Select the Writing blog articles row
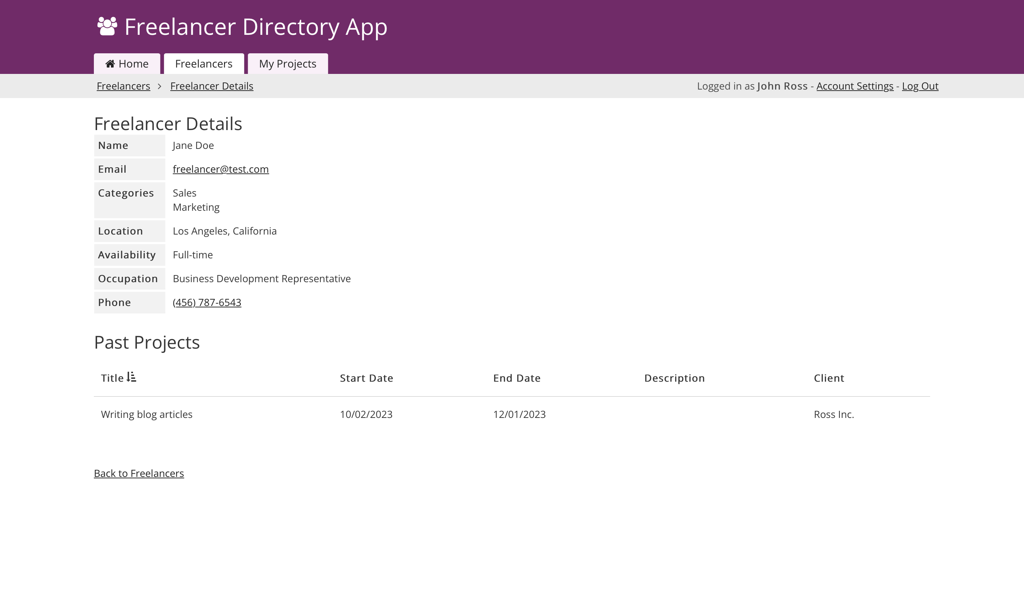Screen dimensions: 1024x602 tap(146, 414)
